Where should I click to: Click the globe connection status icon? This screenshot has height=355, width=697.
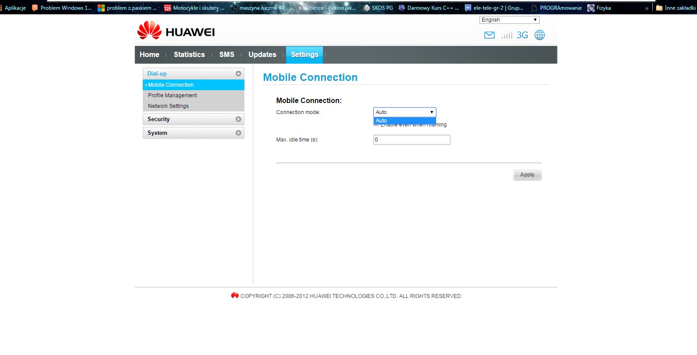[x=540, y=35]
